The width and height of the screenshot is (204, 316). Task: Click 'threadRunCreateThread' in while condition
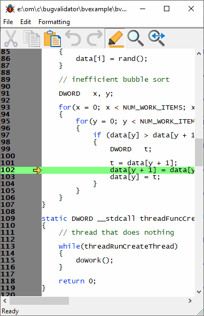click(x=129, y=246)
